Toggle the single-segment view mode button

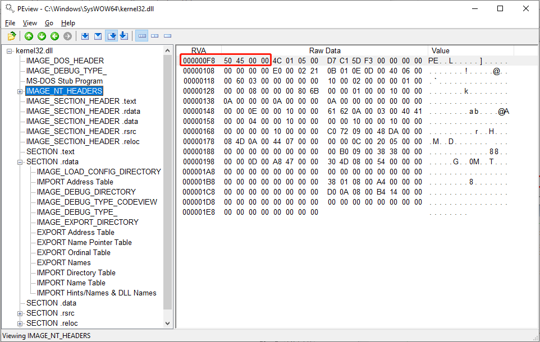(x=167, y=36)
